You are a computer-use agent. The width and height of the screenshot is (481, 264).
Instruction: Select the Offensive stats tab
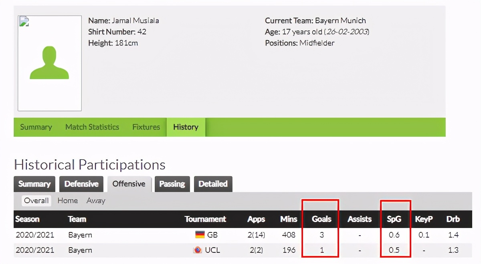(129, 184)
